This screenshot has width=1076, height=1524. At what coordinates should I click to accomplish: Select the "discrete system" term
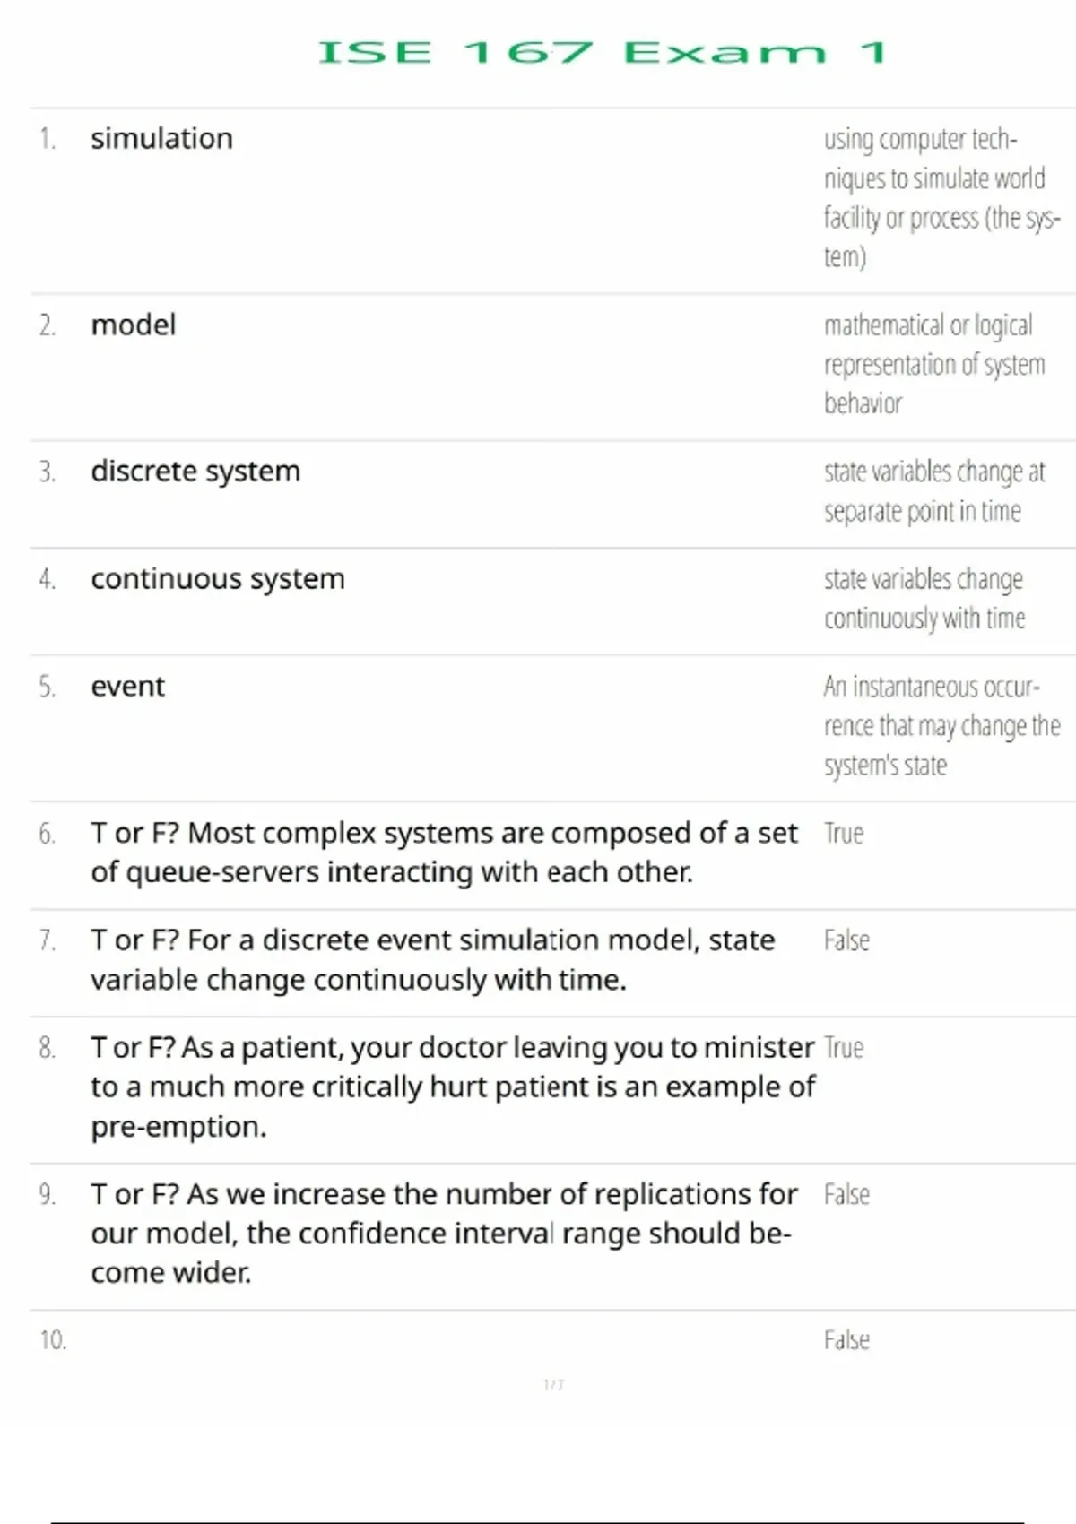click(x=195, y=472)
